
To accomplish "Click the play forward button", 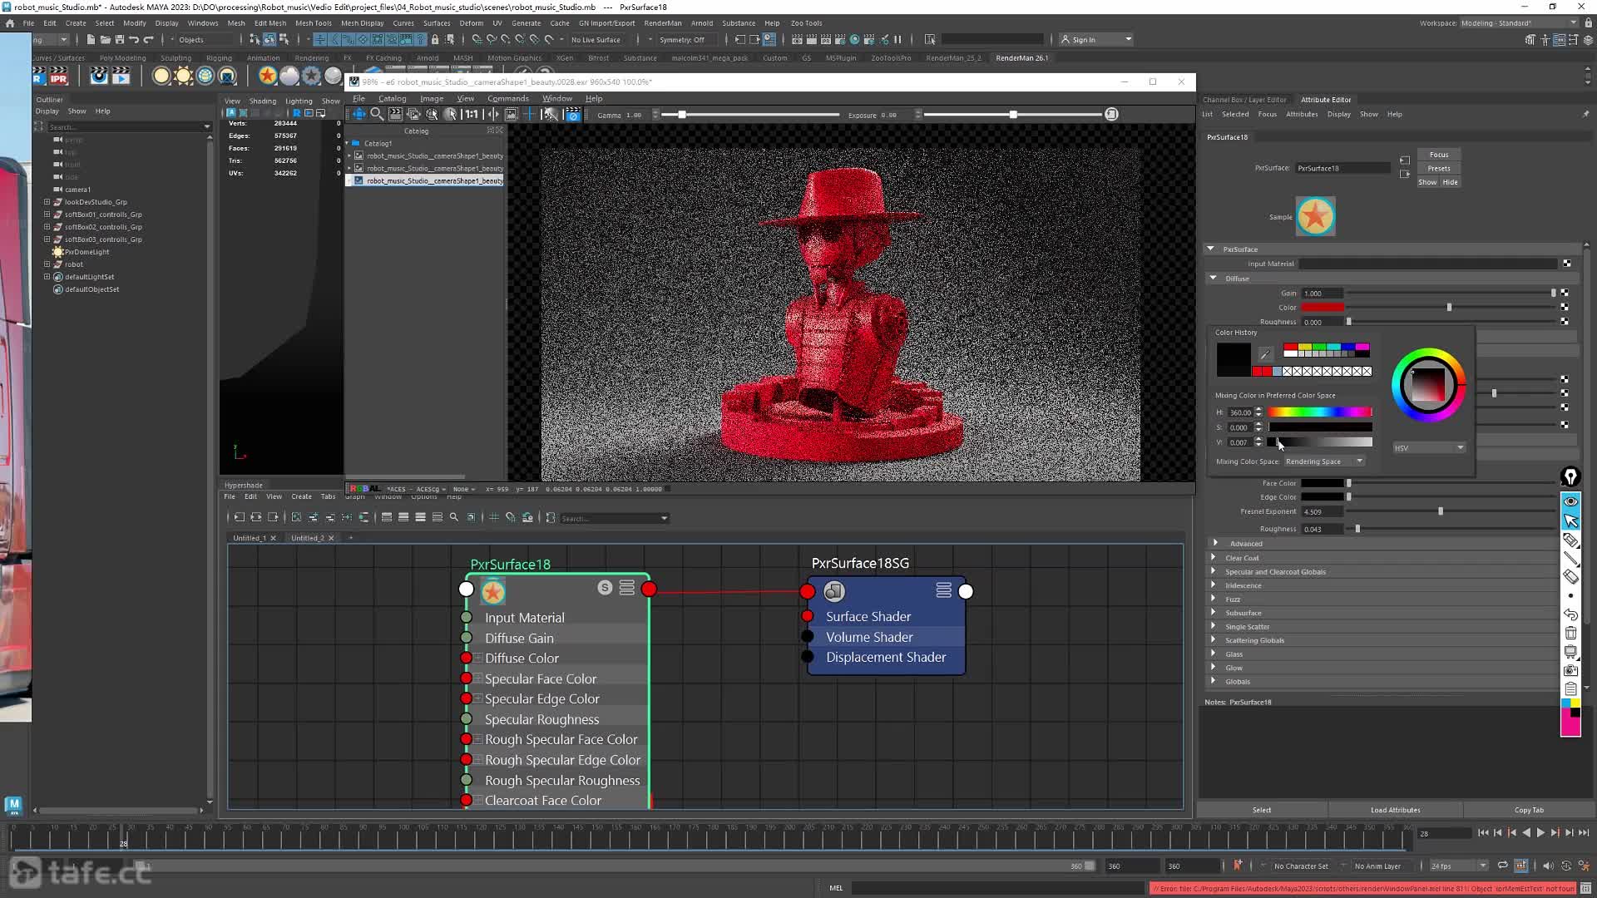I will tap(1540, 832).
